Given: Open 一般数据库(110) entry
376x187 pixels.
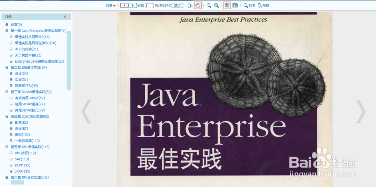Looking at the screenshot, I should (x=27, y=141).
